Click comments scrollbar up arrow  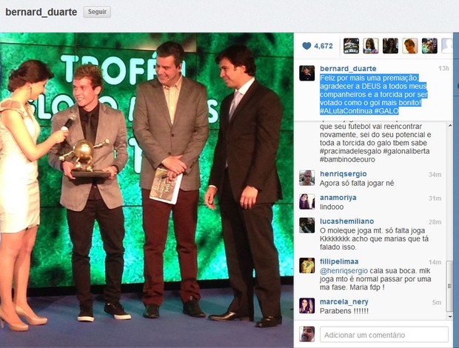coord(450,126)
